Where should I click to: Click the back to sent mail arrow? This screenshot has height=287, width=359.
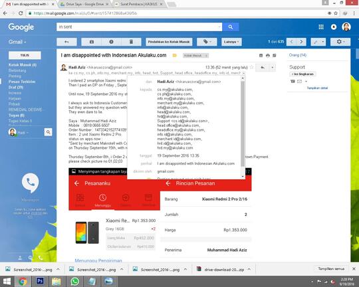coord(66,42)
